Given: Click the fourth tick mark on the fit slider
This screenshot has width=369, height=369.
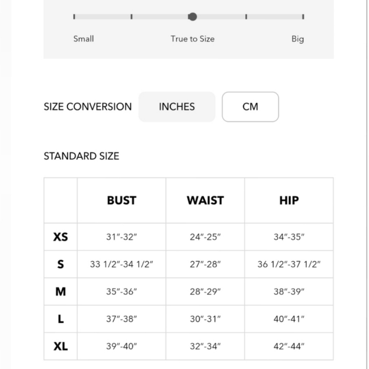Looking at the screenshot, I should (x=246, y=17).
